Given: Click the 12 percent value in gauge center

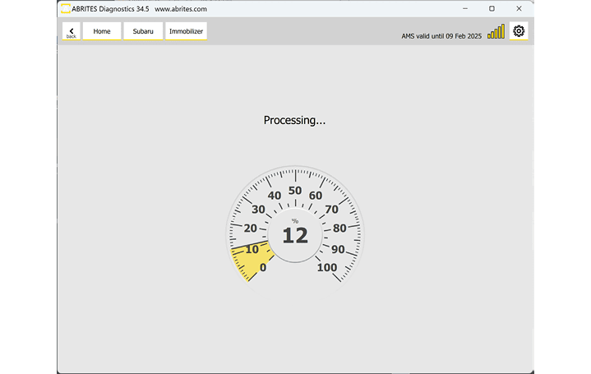Looking at the screenshot, I should click(294, 236).
